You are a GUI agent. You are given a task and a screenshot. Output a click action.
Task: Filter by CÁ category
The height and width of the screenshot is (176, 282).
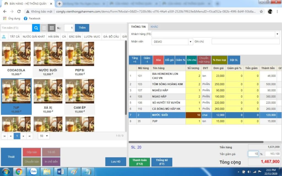pos(64,37)
